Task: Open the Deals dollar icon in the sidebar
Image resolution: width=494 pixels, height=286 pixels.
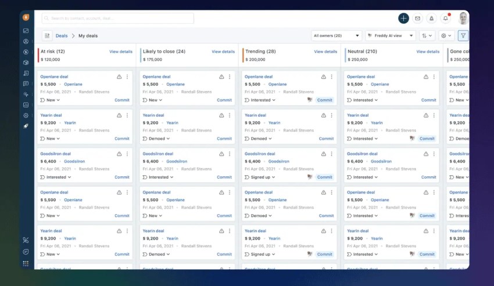Action: 26,52
